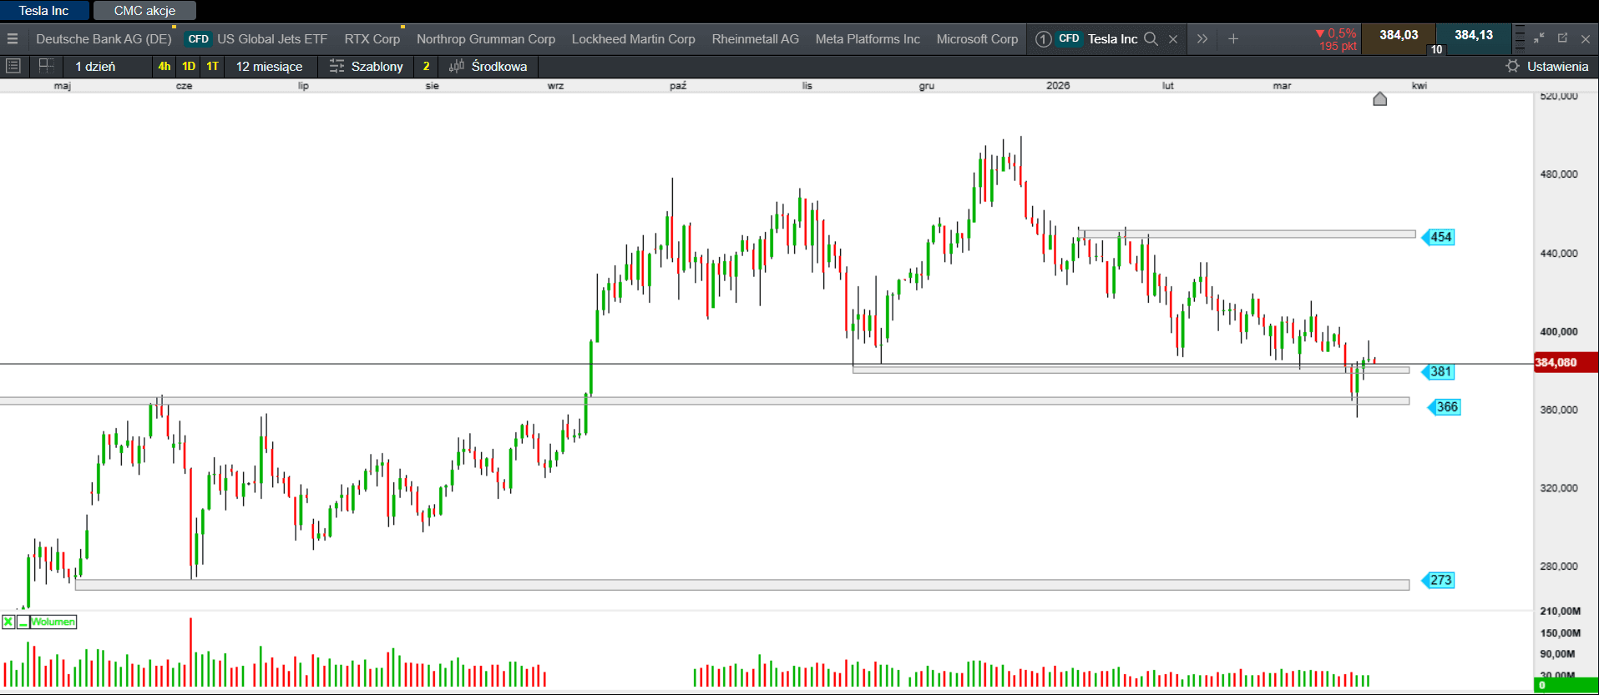The image size is (1599, 695).
Task: Click the pop-out window icon
Action: pos(1562,38)
